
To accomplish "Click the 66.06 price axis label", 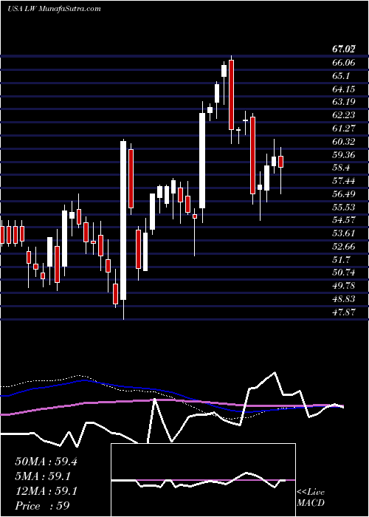I will coord(344,63).
